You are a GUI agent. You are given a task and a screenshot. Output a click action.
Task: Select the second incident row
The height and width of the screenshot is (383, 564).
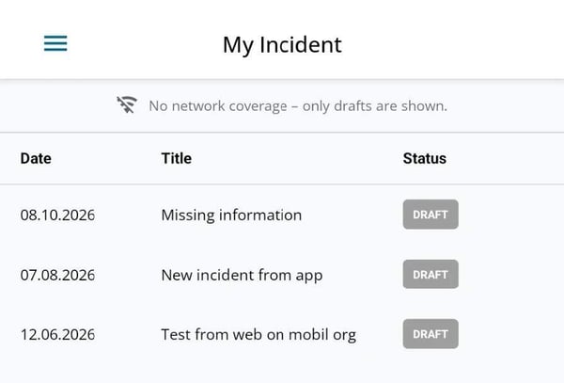click(282, 275)
